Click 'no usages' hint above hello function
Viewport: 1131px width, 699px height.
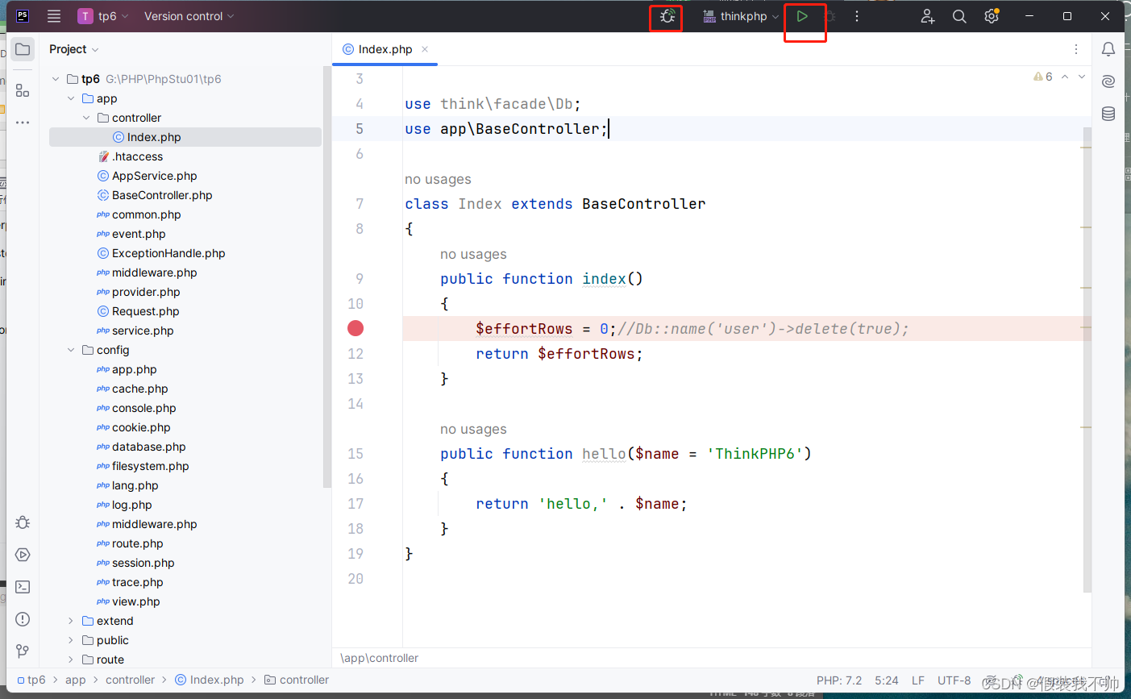click(x=473, y=429)
